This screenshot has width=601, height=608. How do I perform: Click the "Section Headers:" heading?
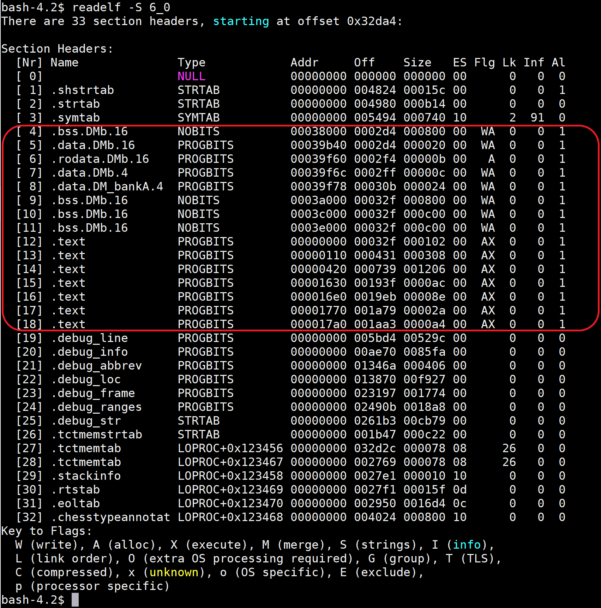click(57, 49)
